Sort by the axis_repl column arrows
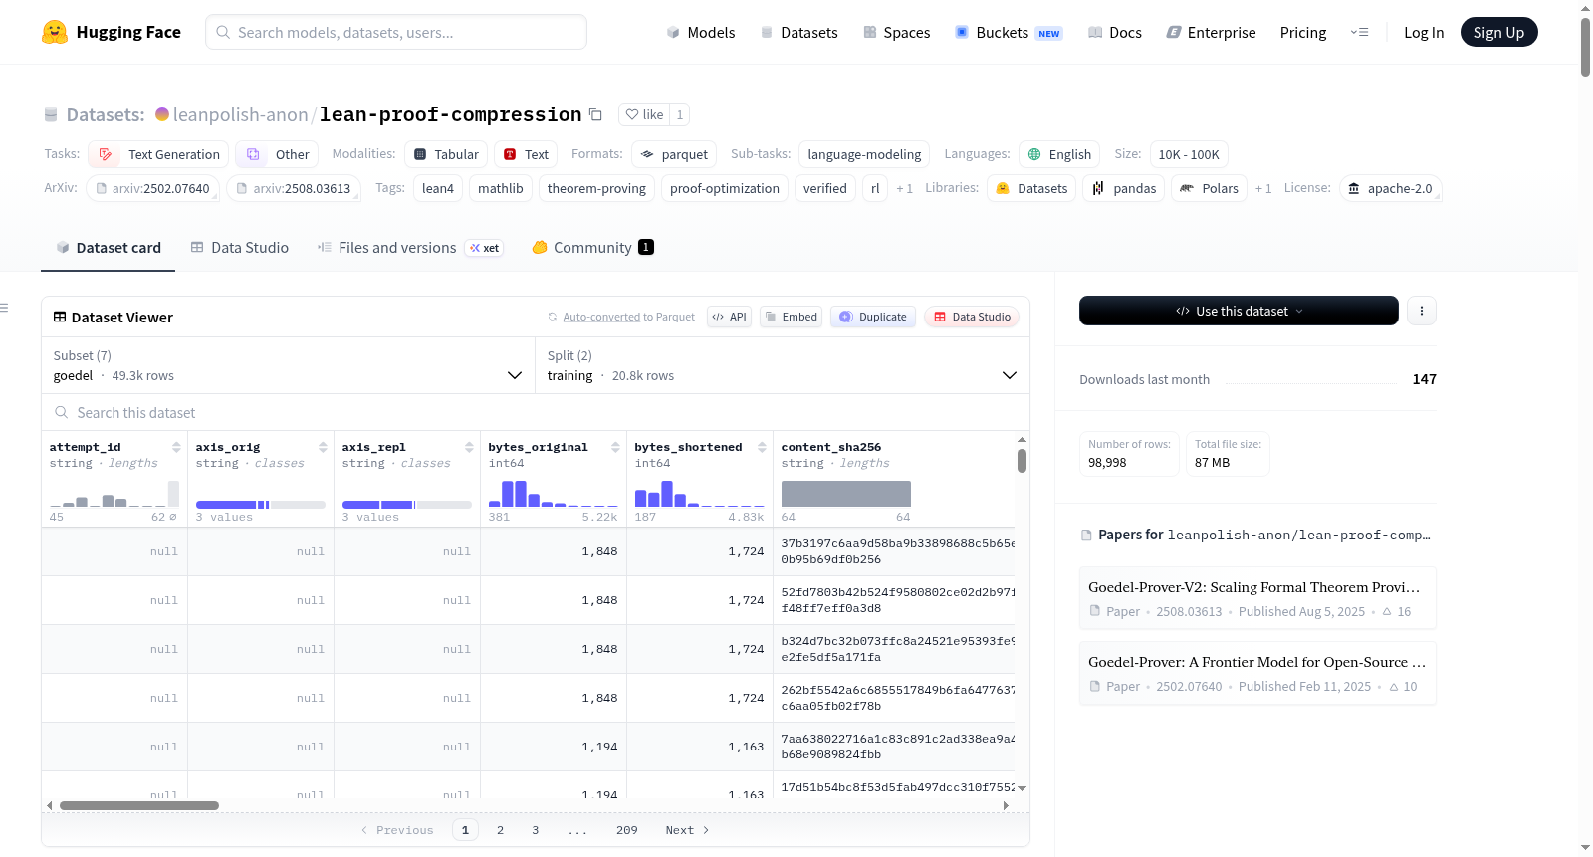The image size is (1593, 857). 469,447
